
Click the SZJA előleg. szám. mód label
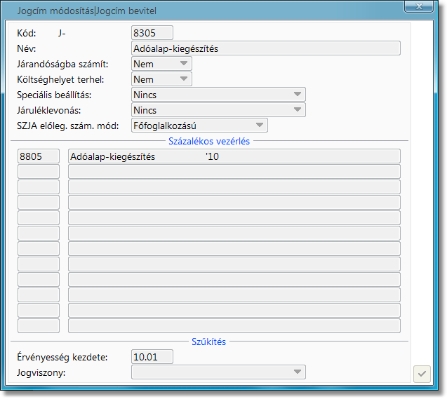[68, 126]
